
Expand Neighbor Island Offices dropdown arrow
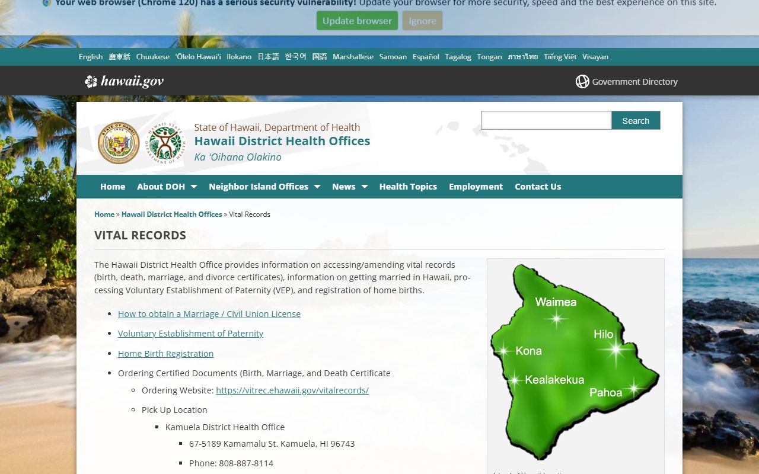click(x=317, y=187)
